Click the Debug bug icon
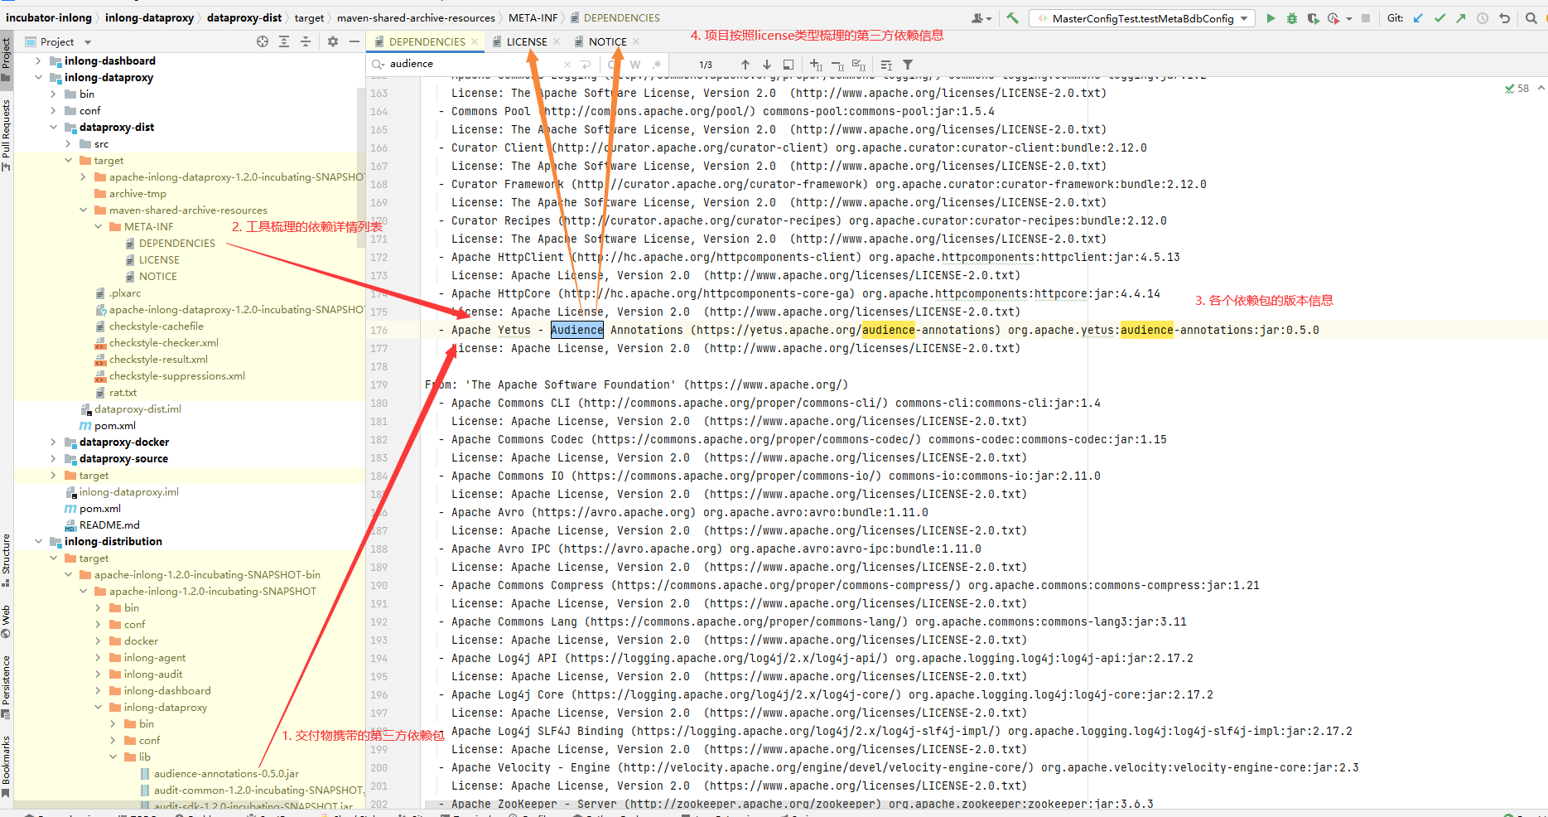The height and width of the screenshot is (817, 1548). click(1292, 18)
